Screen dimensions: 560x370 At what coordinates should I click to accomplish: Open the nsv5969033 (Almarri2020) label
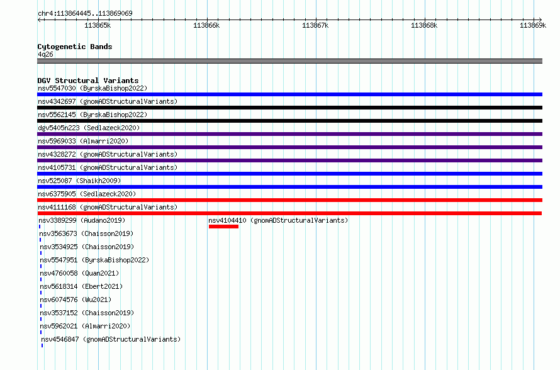pos(83,141)
